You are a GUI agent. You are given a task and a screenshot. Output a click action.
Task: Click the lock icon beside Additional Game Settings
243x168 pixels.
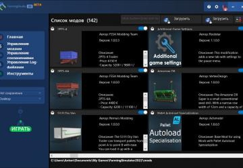[x=151, y=29]
